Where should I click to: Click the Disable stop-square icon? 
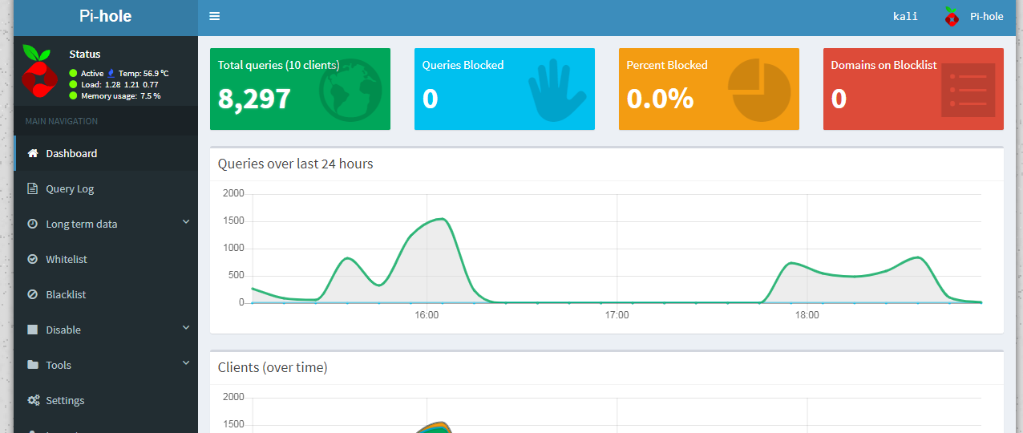[x=33, y=330]
